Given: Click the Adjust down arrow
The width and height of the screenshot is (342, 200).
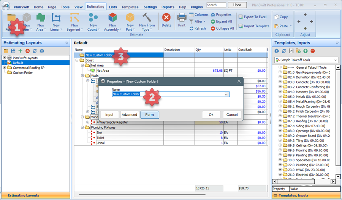Looking at the screenshot, I should tap(305, 28).
